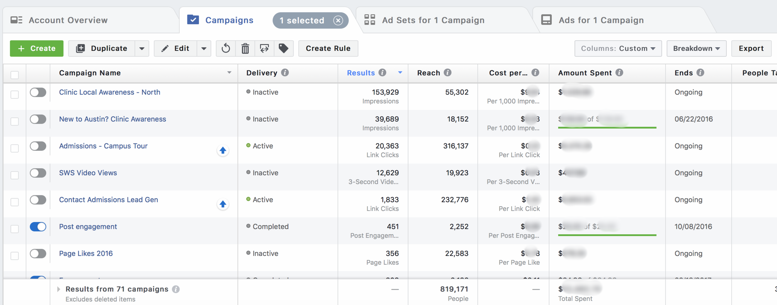Click the revert changes icon in the toolbar

pyautogui.click(x=226, y=48)
